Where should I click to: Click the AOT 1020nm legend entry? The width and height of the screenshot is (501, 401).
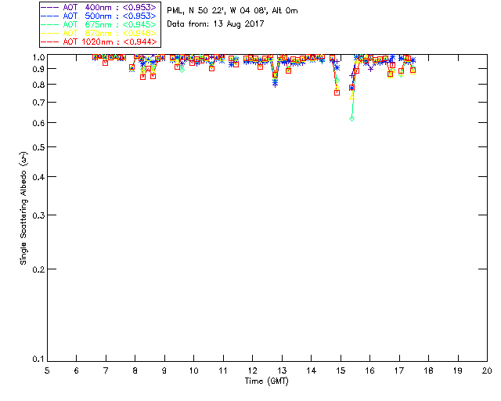(x=99, y=42)
